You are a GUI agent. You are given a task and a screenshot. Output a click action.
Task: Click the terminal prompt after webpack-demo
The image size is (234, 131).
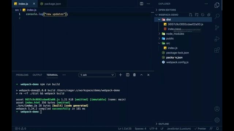[x=41, y=112]
